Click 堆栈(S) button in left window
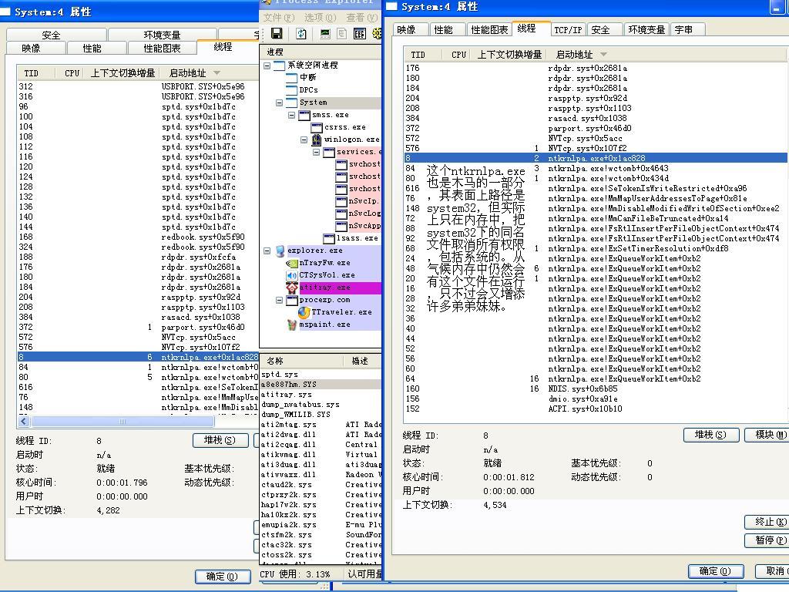The image size is (789, 592). pos(220,440)
